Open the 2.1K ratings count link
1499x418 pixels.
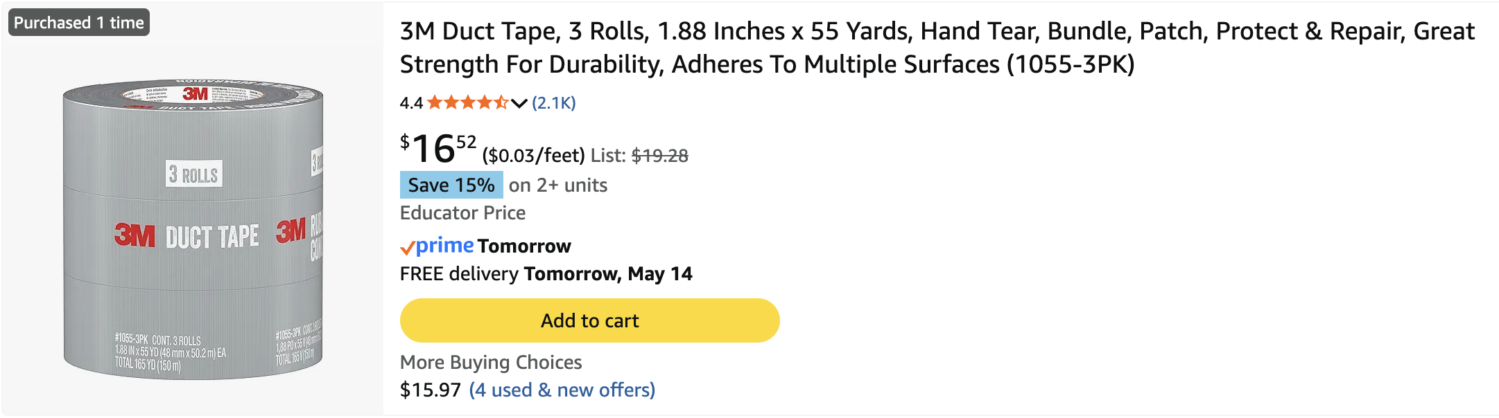point(553,103)
